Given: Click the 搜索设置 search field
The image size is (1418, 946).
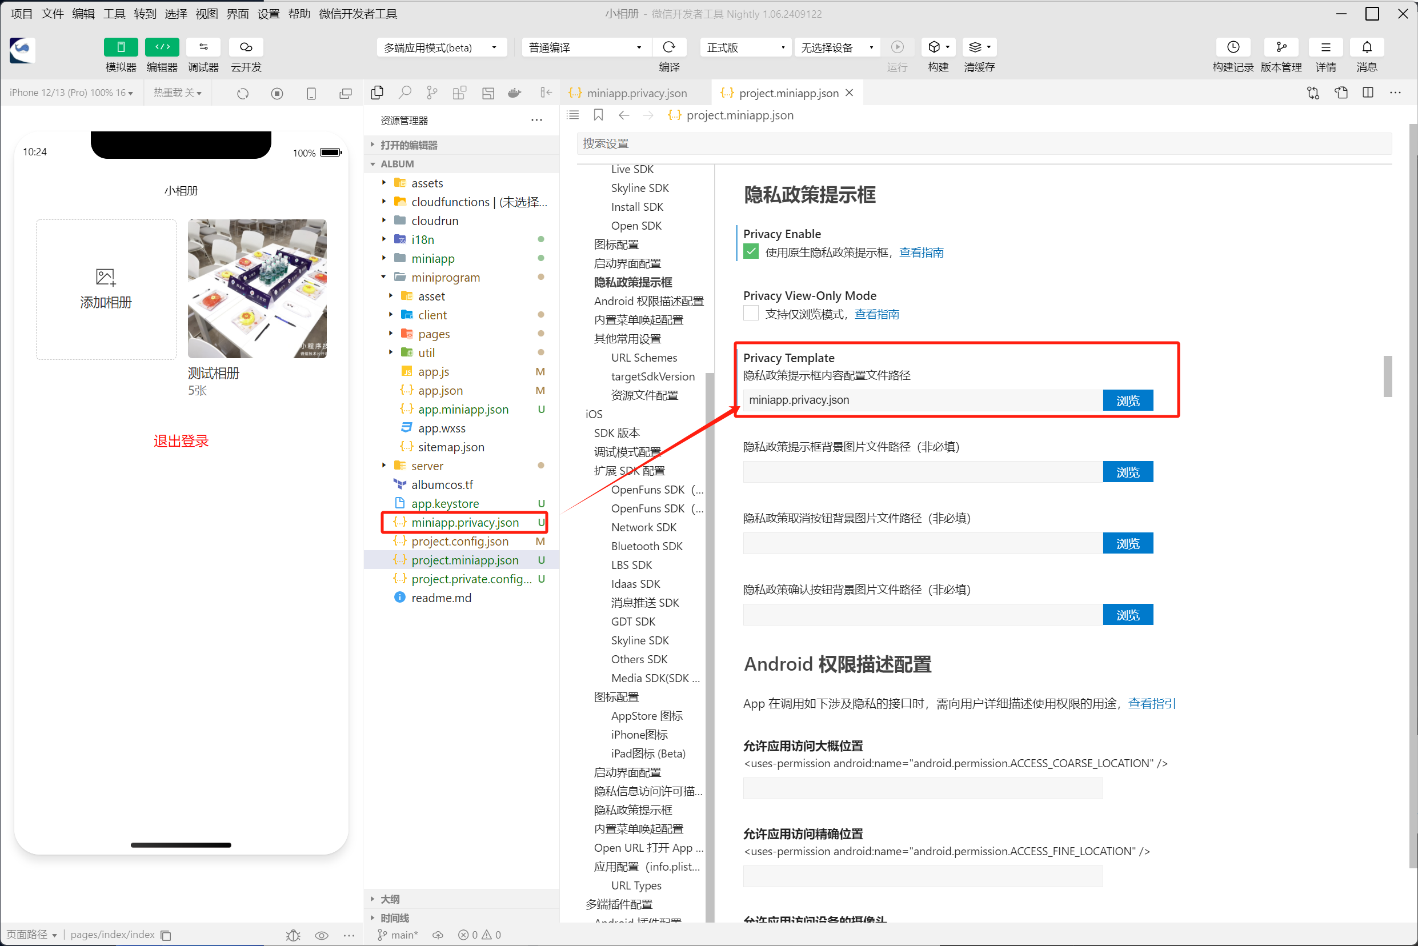Looking at the screenshot, I should click(x=984, y=143).
